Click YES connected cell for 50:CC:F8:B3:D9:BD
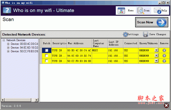 131,61
